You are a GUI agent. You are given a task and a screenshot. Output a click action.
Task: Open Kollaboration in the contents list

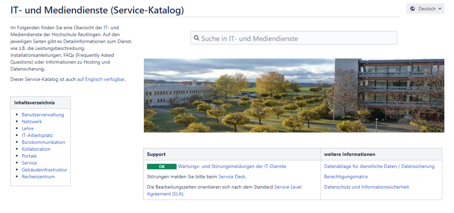click(36, 149)
